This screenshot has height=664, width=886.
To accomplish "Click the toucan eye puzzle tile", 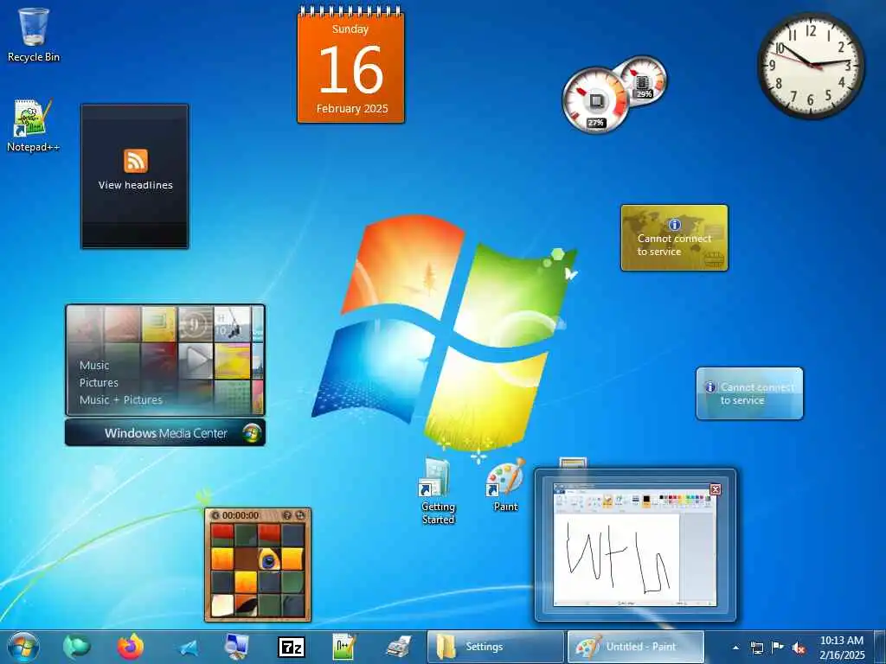I will click(x=270, y=559).
